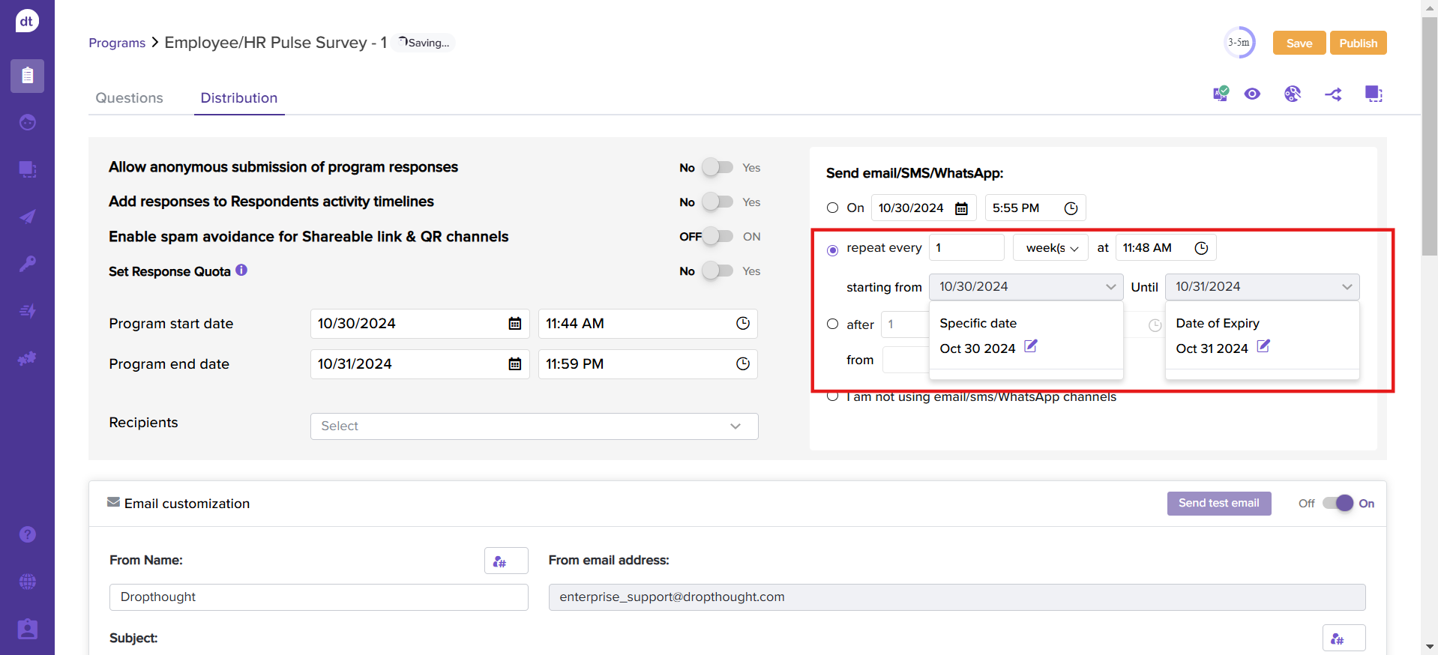Expand the week(s) frequency dropdown
The height and width of the screenshot is (655, 1438).
coord(1050,248)
